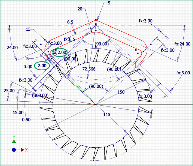Click the green Y axis arrow indicator
The image size is (193, 166).
point(14,141)
